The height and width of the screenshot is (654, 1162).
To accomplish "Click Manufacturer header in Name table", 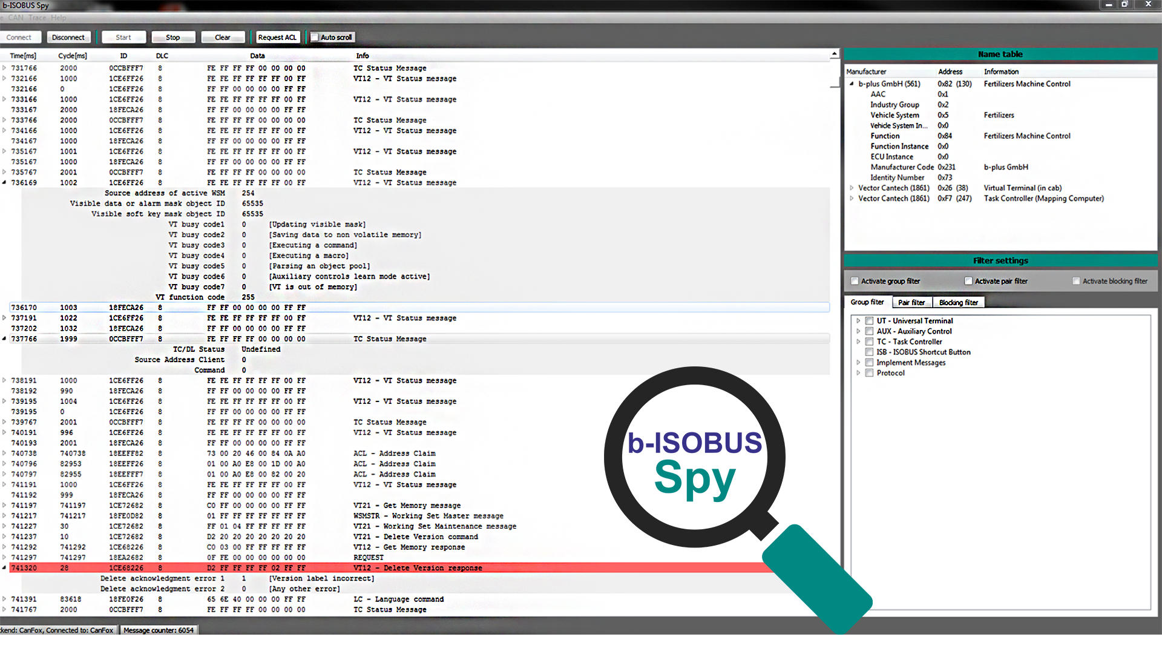I will (866, 71).
